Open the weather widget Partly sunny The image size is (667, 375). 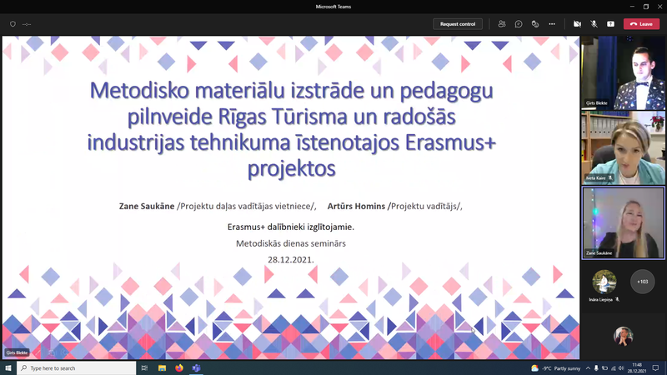click(555, 368)
